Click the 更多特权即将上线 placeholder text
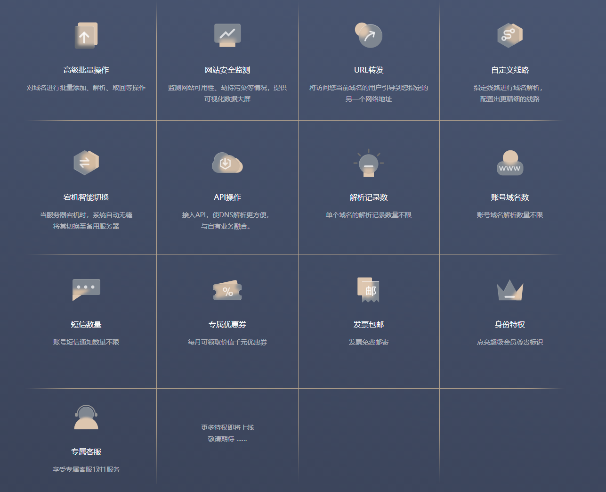This screenshot has height=492, width=606. [x=227, y=427]
